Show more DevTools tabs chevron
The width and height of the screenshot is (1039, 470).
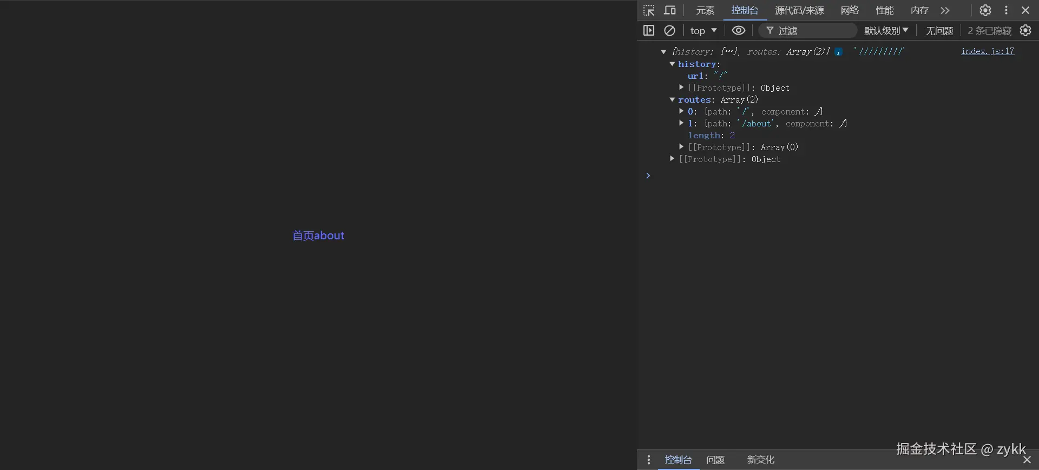(945, 10)
